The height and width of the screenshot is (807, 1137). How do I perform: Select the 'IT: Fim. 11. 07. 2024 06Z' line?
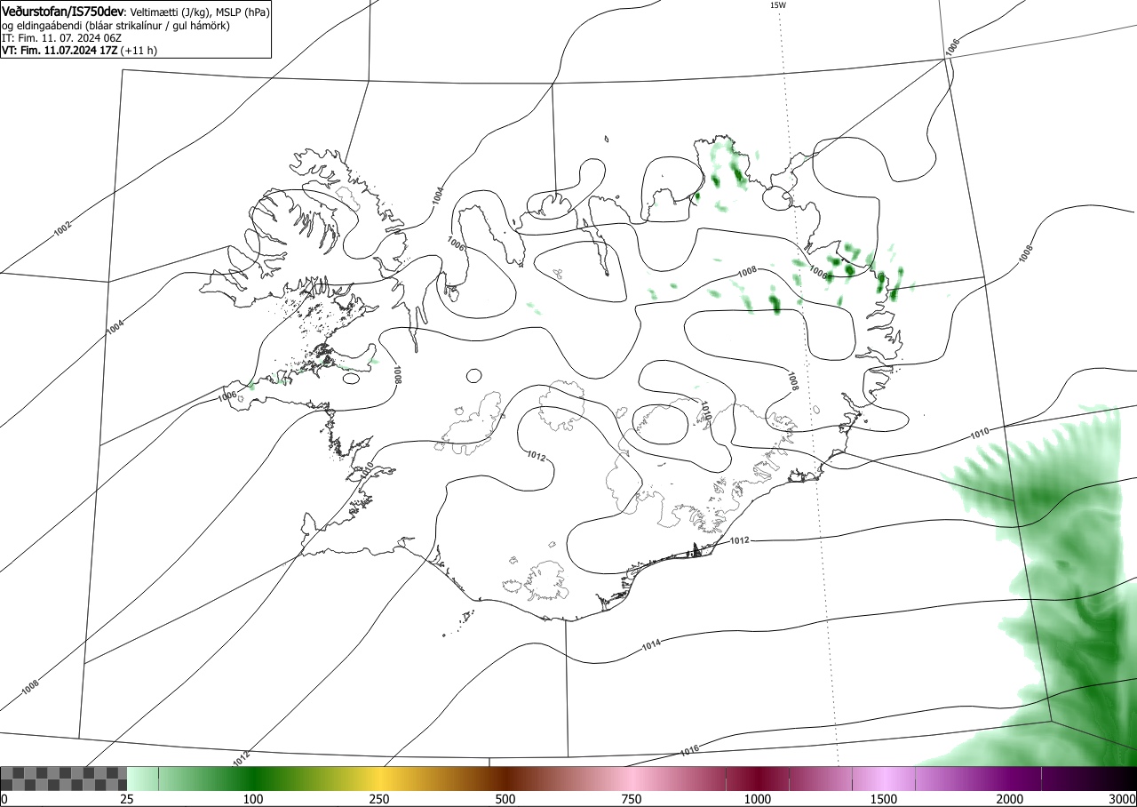click(x=61, y=38)
